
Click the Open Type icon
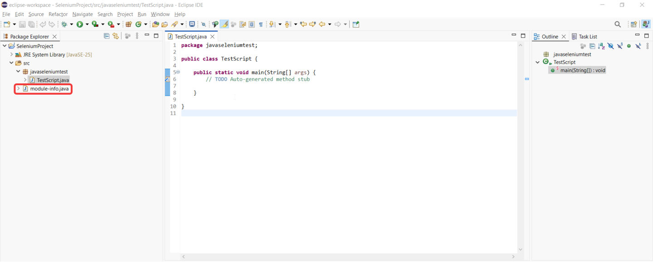(x=156, y=24)
